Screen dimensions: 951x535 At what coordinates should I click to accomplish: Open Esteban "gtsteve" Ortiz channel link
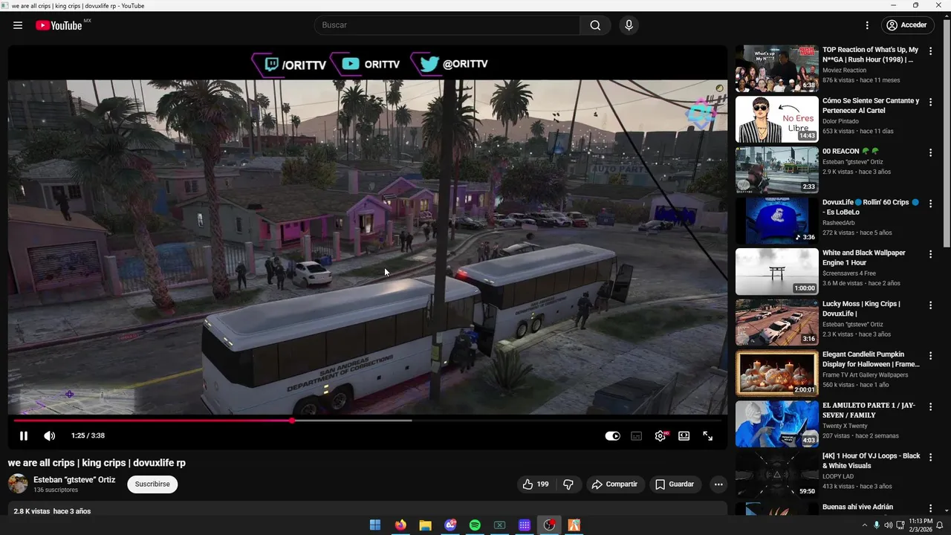(x=74, y=480)
